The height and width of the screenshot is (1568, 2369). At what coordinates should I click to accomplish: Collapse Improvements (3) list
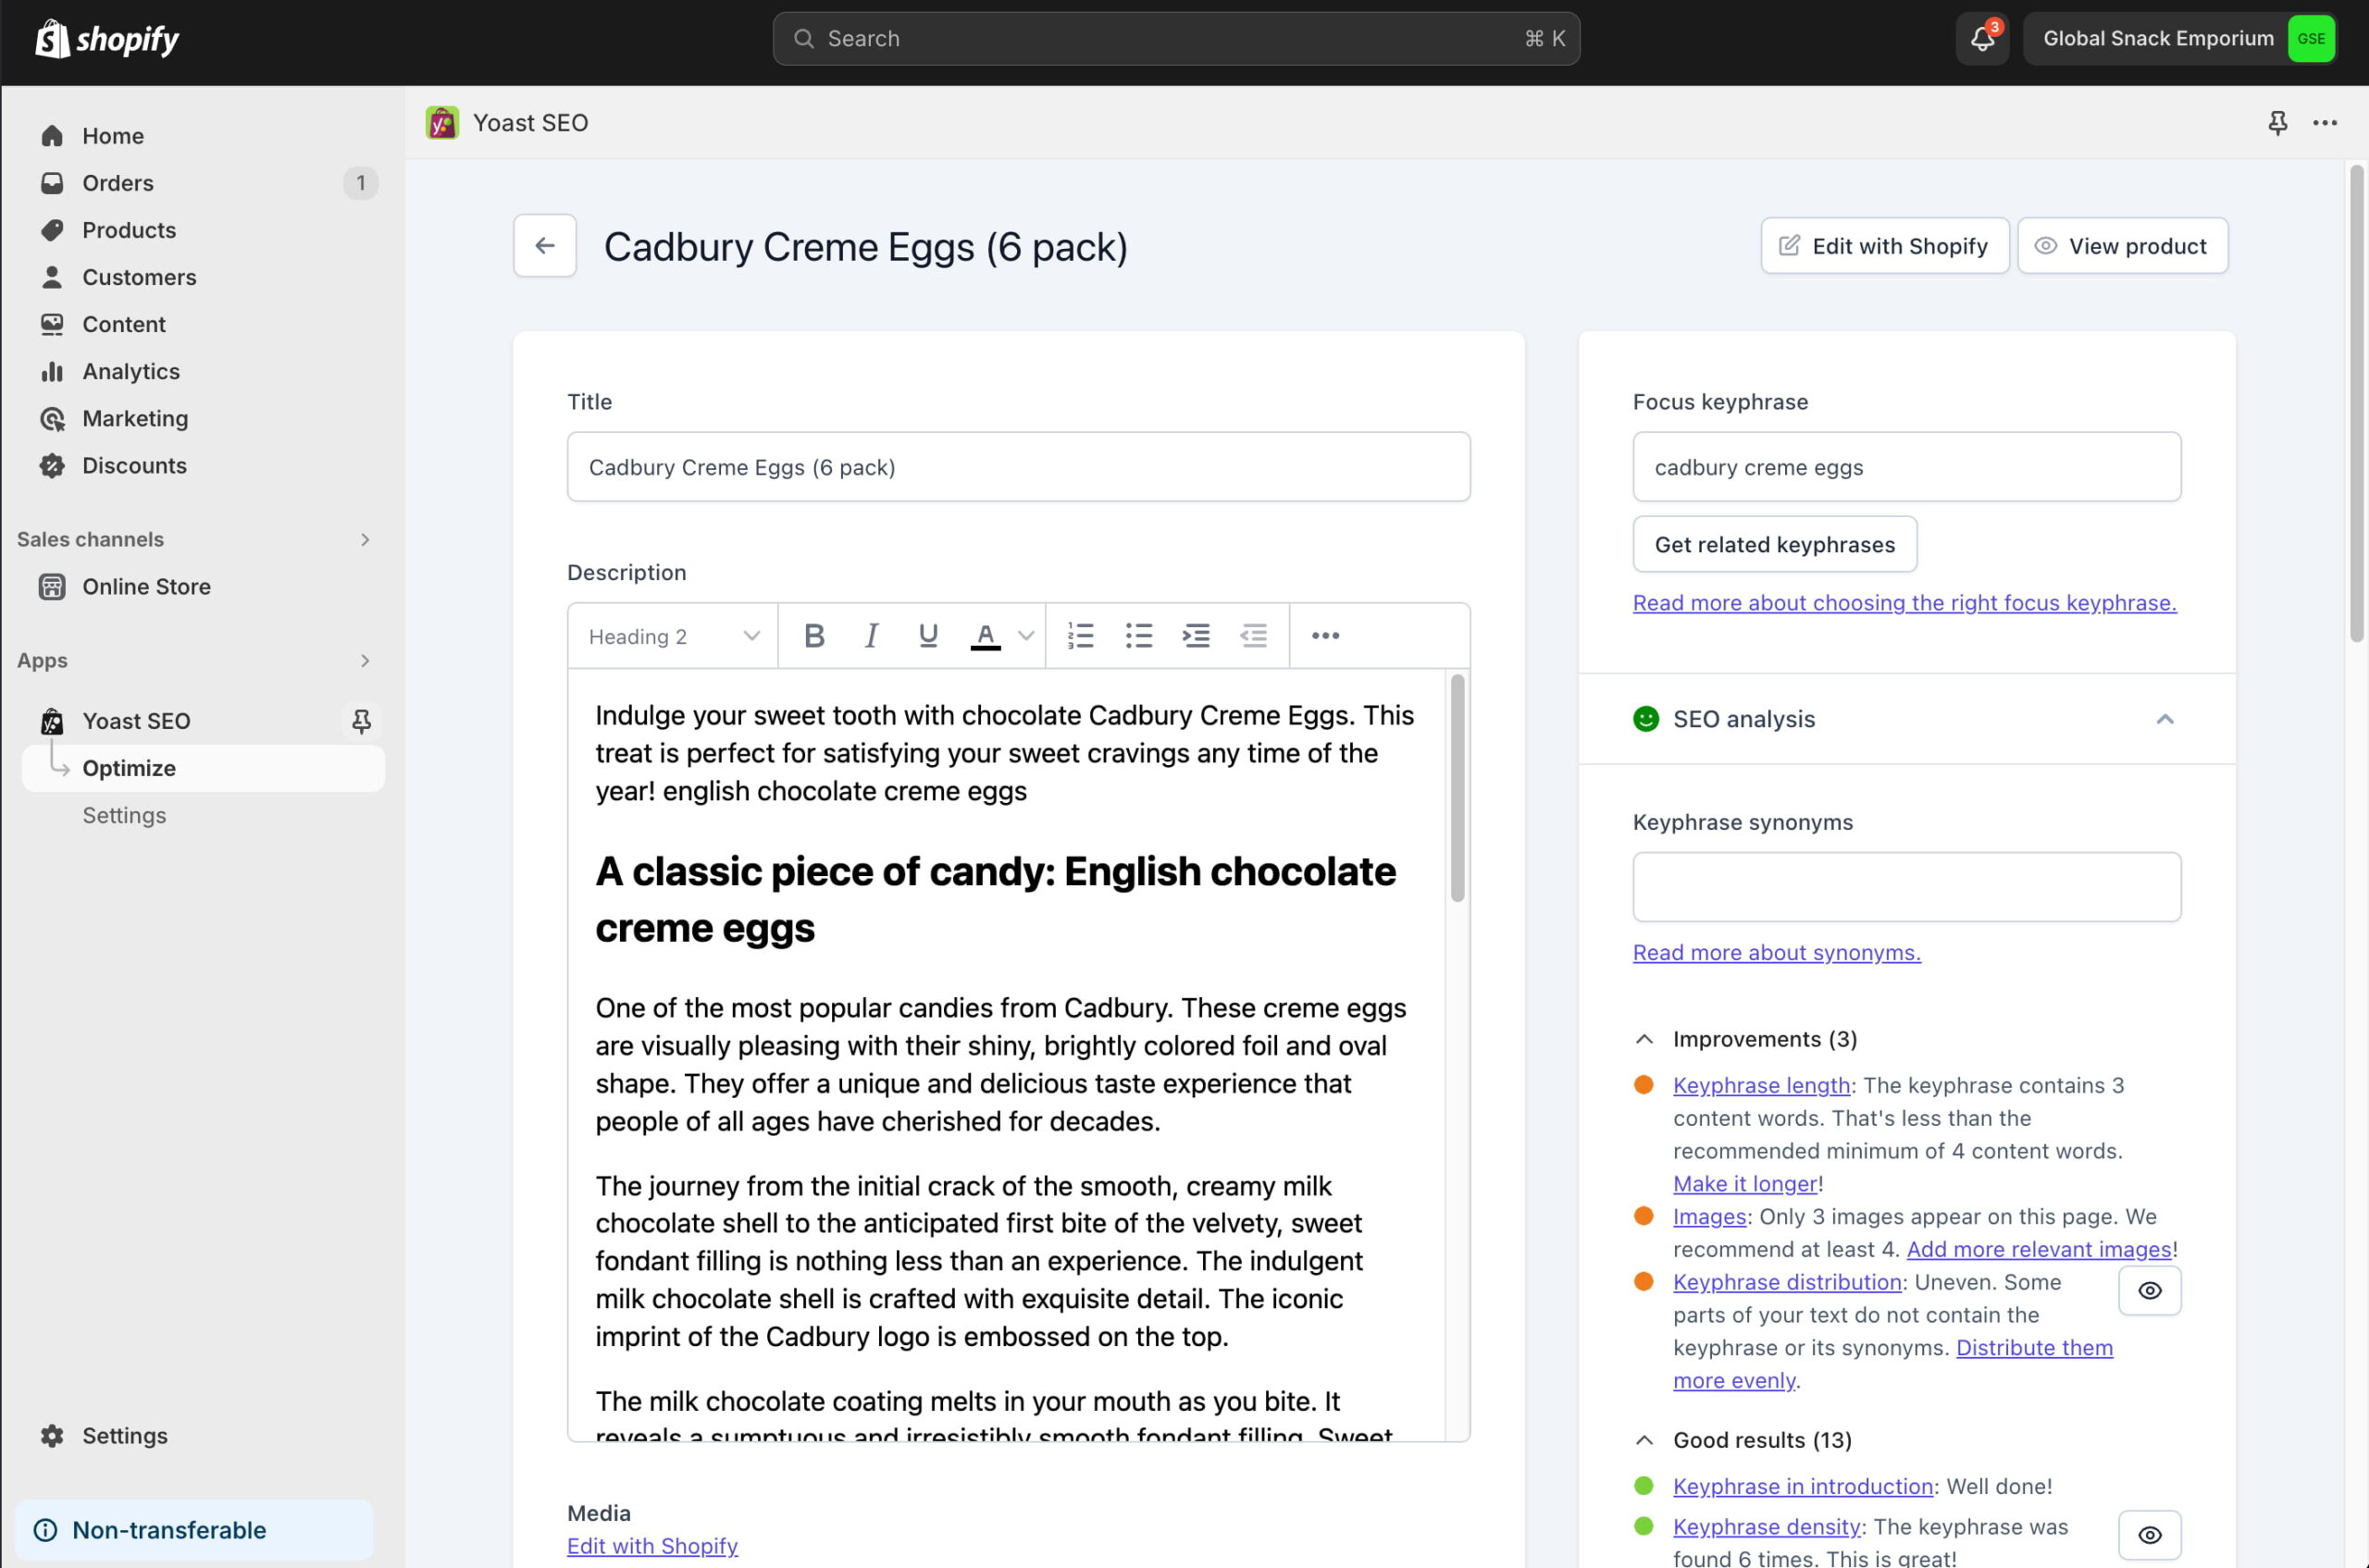(1744, 1039)
